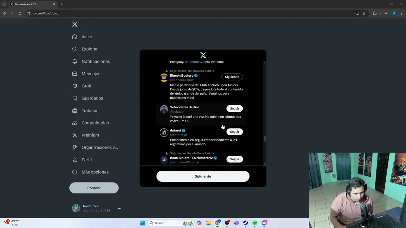The height and width of the screenshot is (228, 406).
Task: Toggle Siguiendo for Rincón Bostero
Action: pyautogui.click(x=232, y=77)
